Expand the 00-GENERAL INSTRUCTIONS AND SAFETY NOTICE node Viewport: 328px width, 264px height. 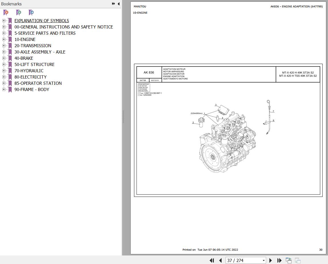click(x=4, y=27)
